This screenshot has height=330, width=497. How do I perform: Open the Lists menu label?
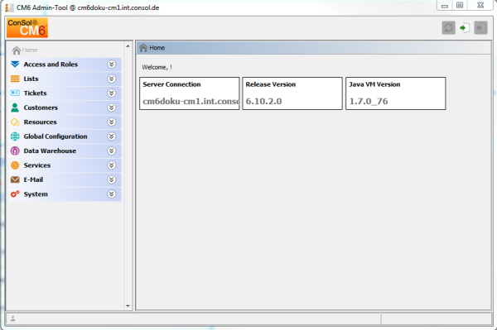[x=31, y=79]
